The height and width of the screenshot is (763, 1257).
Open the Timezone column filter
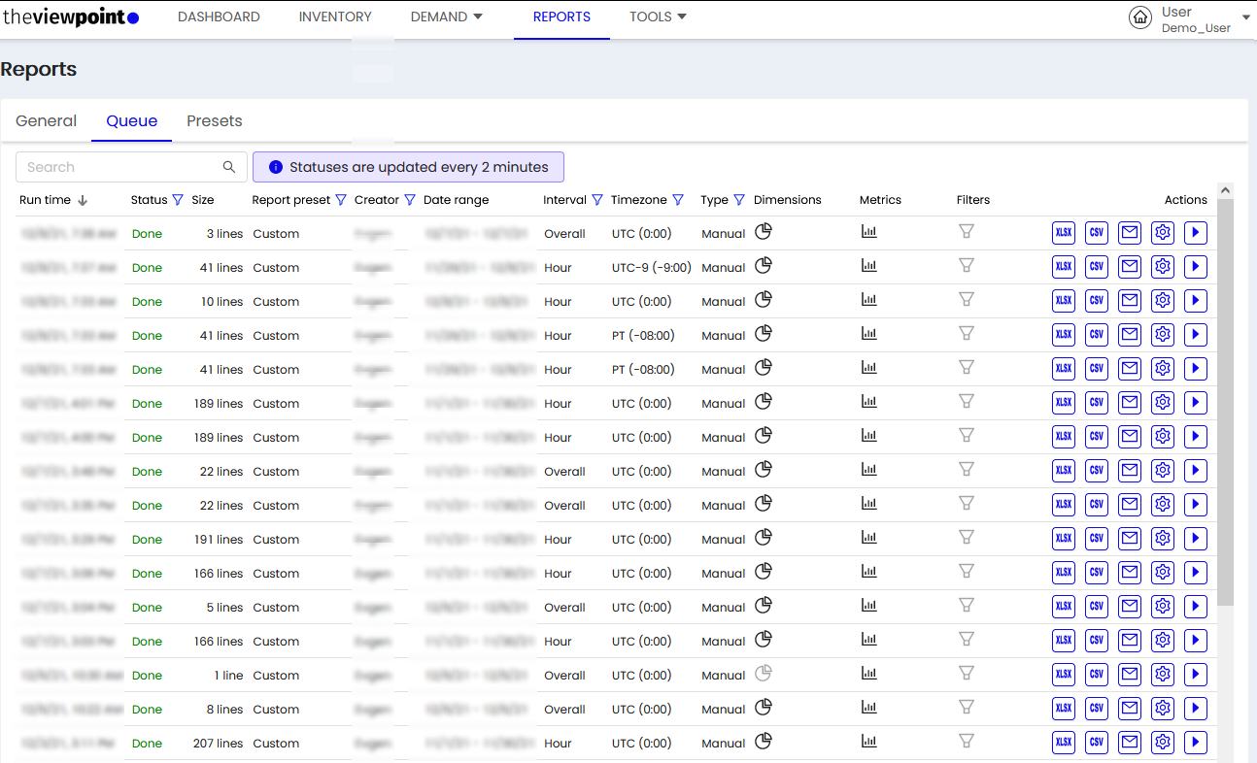(678, 200)
